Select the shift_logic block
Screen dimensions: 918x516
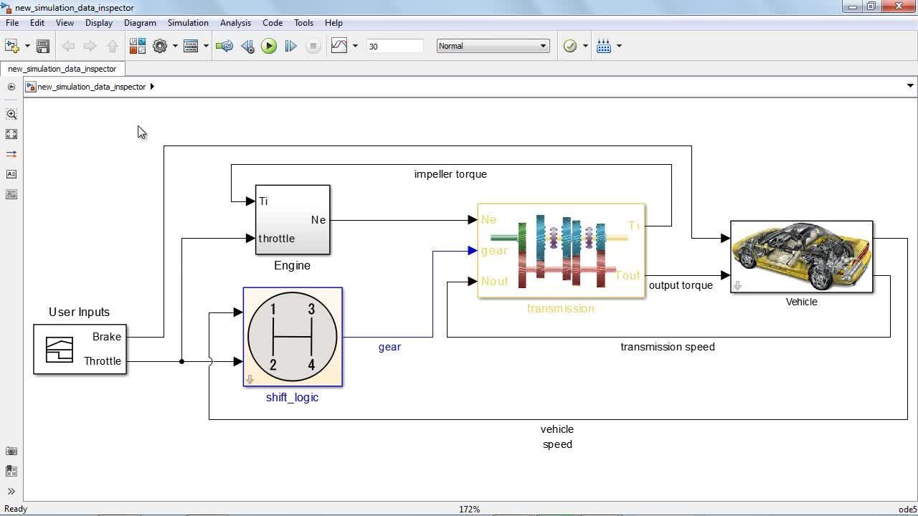[293, 337]
